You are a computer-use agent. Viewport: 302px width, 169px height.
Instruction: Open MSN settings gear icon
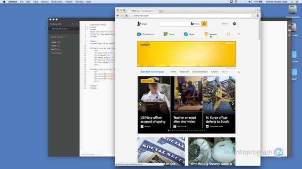[x=234, y=24]
